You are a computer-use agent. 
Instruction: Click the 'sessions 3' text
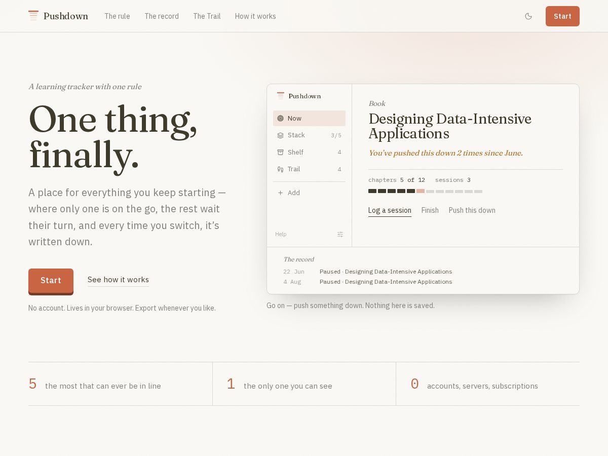452,180
